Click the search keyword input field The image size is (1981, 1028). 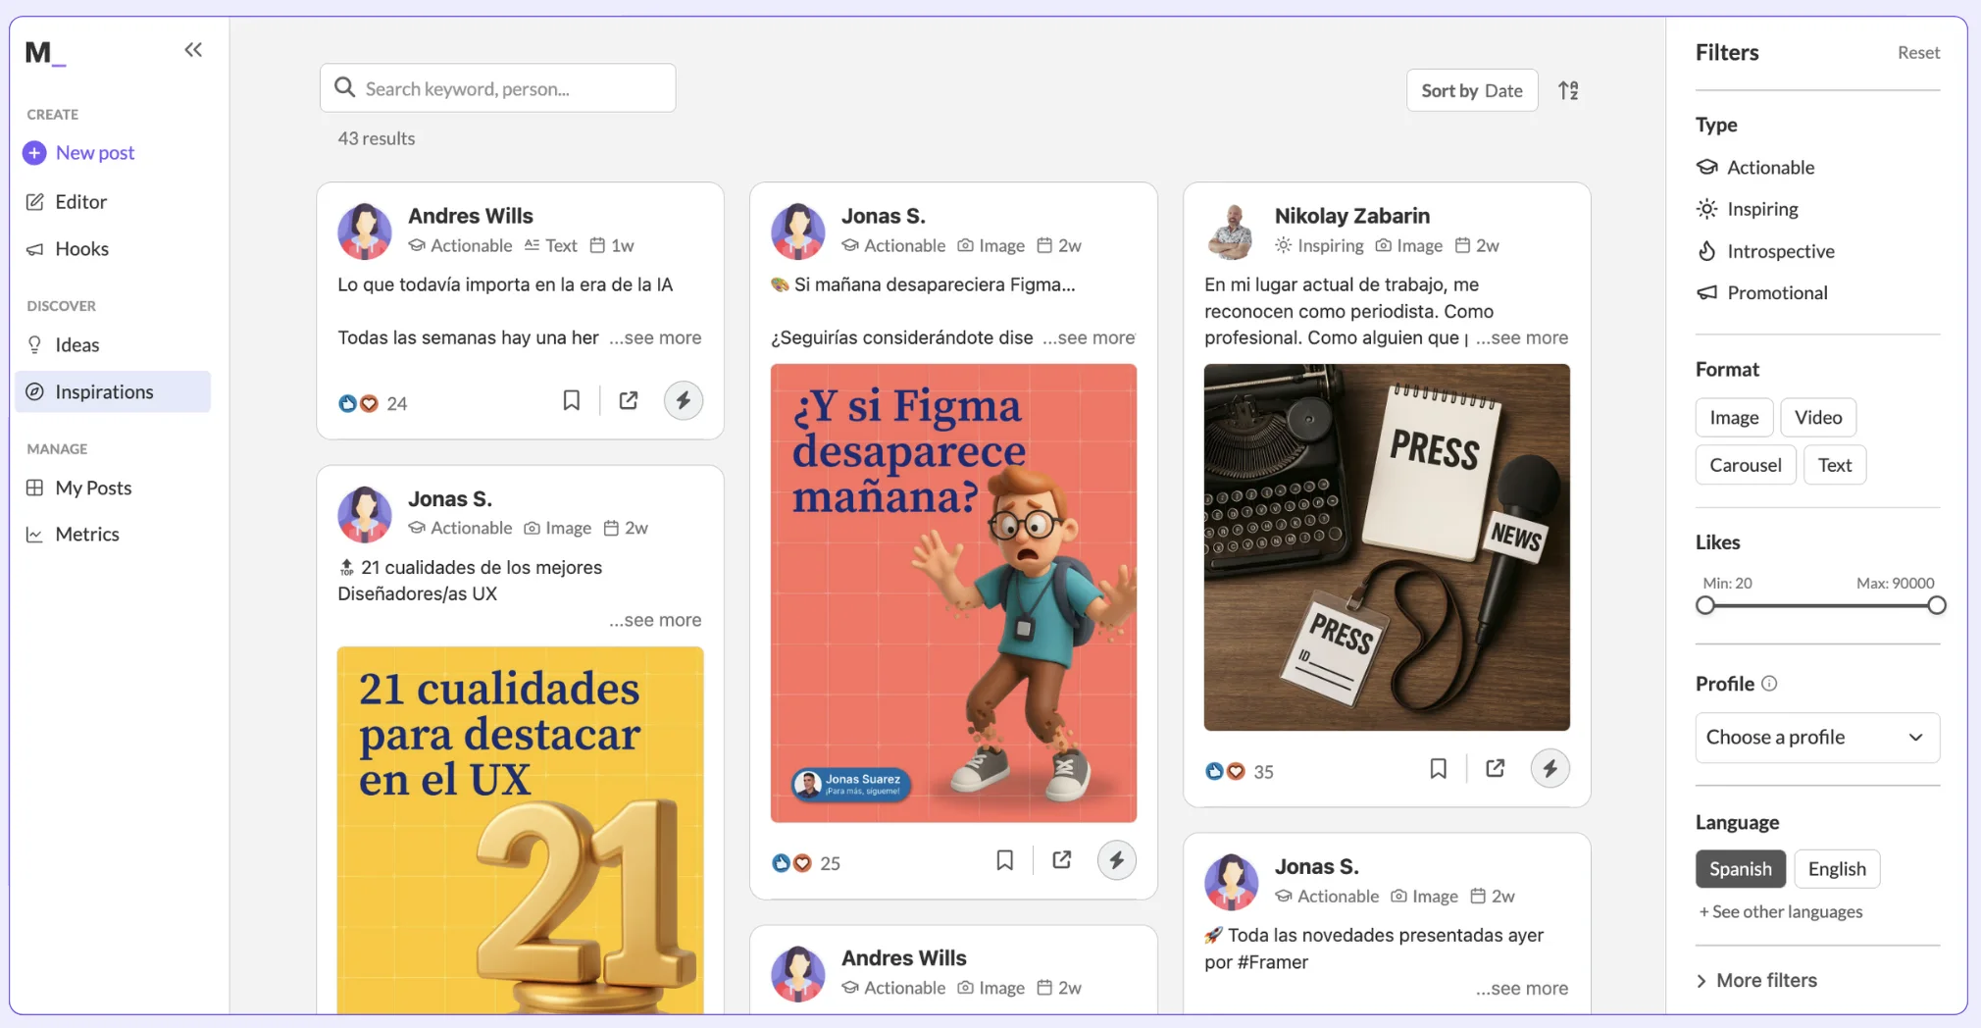click(x=497, y=87)
